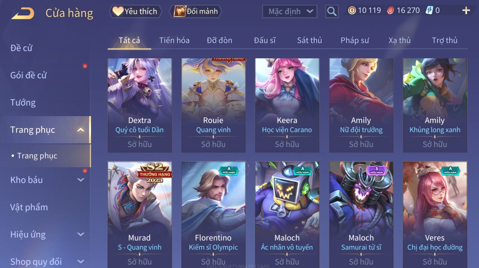479x268 pixels.
Task: Open Tướng in the sidebar
Action: 23,102
